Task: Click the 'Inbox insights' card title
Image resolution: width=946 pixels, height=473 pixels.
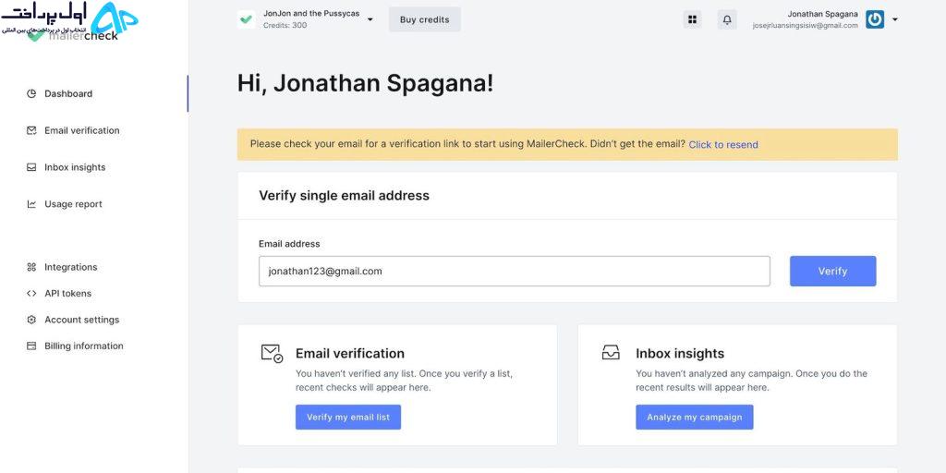Action: tap(680, 354)
